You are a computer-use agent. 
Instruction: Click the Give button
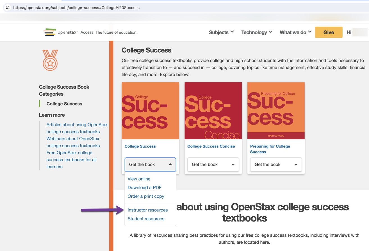click(x=328, y=32)
